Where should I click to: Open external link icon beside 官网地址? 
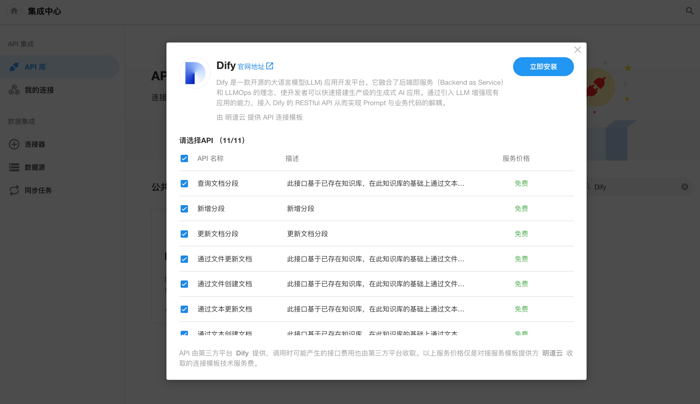pos(270,66)
